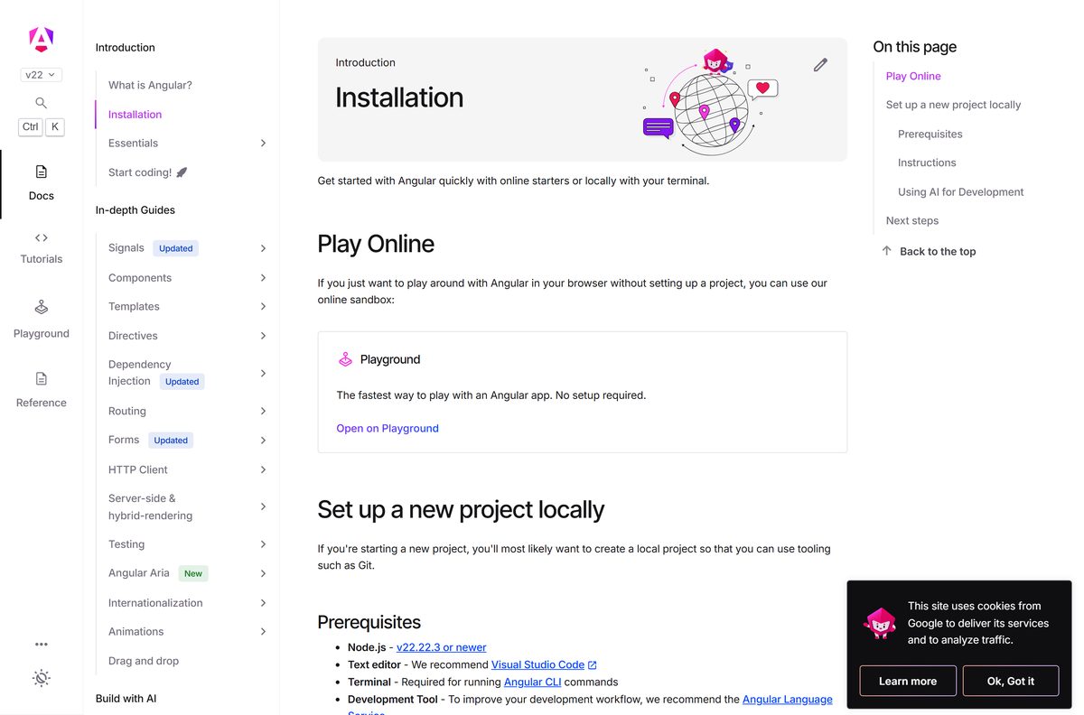Screen dimensions: 1084x715
Task: Expand the Dependency Injection chevron
Action: 263,373
